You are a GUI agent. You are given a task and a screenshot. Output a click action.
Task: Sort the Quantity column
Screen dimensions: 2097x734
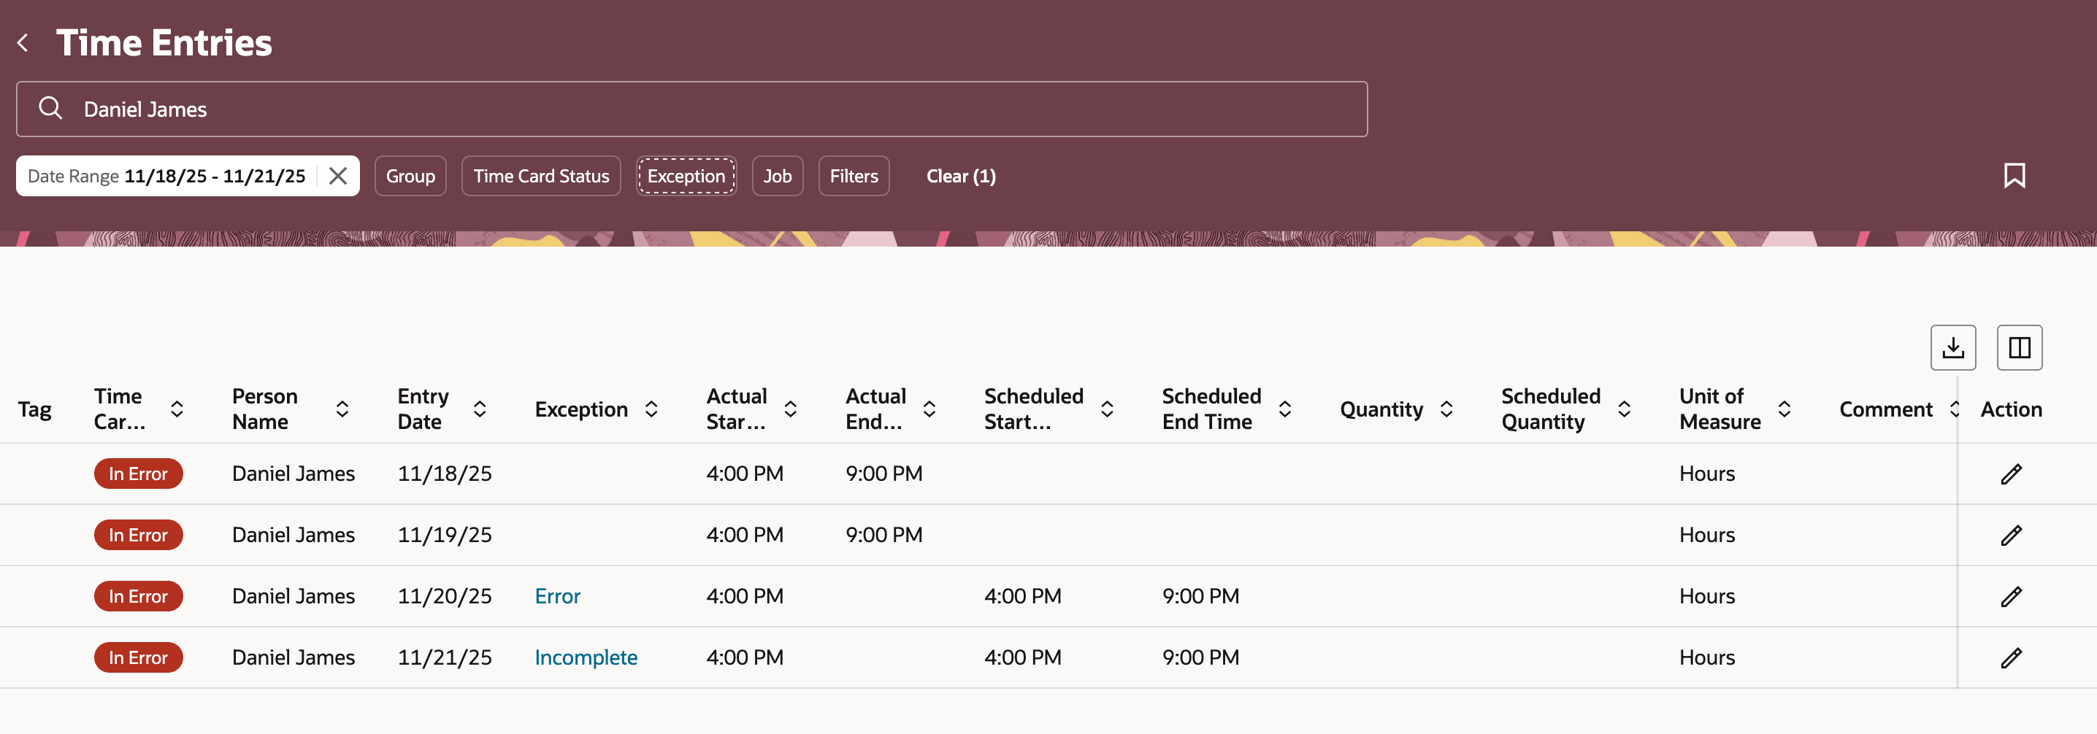pos(1446,409)
